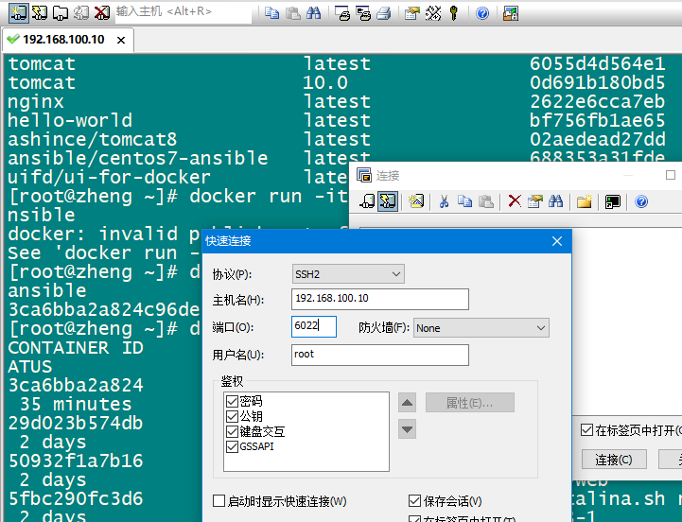This screenshot has height=522, width=682.
Task: Open Session Options icon in main toolbar
Action: 411,13
